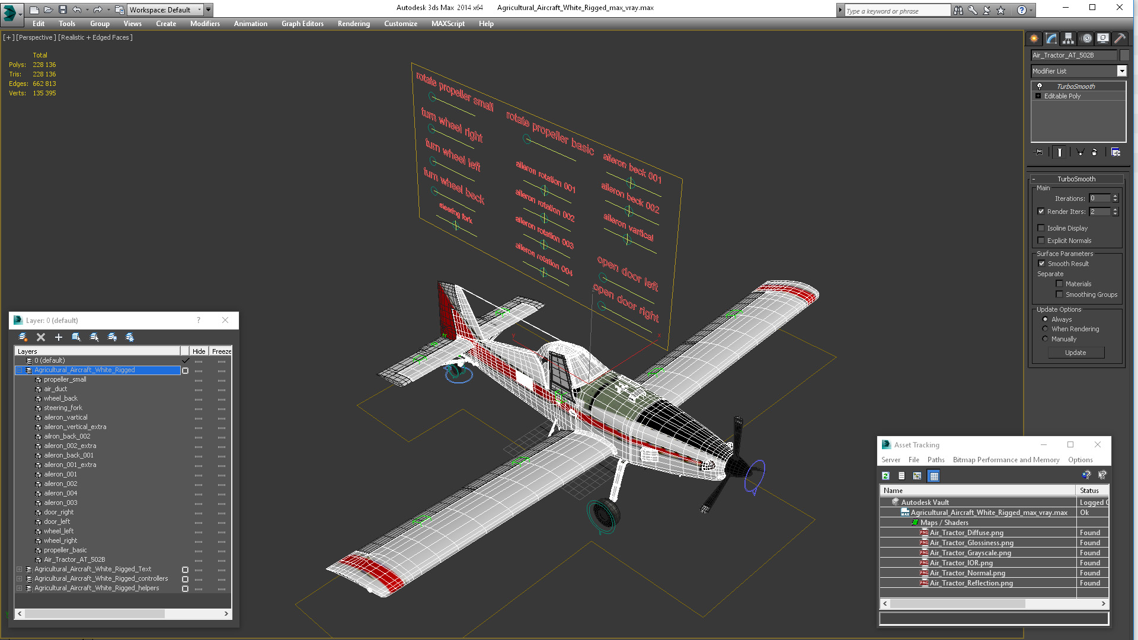Click Make Unique modifier icon

coord(1080,152)
